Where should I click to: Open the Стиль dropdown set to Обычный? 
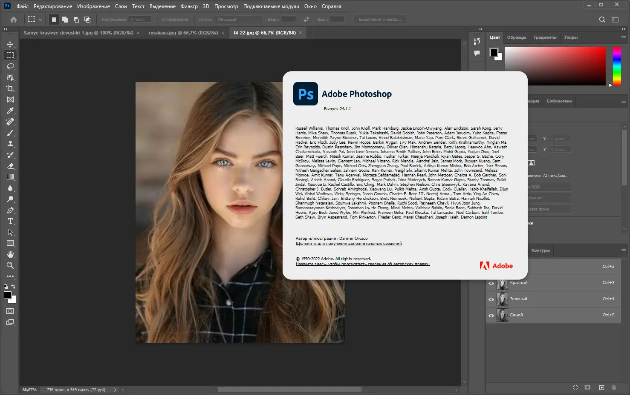click(x=239, y=20)
